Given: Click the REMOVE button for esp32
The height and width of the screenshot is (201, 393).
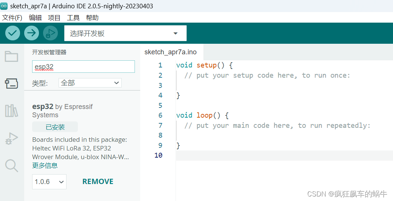Looking at the screenshot, I should click(x=98, y=181).
